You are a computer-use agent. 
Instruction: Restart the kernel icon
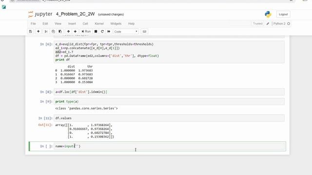102,32
